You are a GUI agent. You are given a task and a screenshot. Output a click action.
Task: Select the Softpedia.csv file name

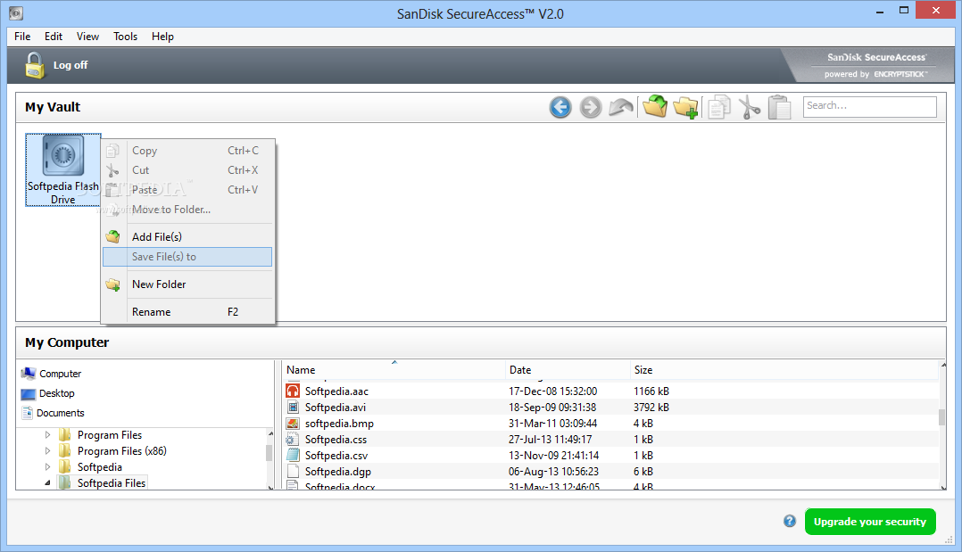[x=336, y=455]
